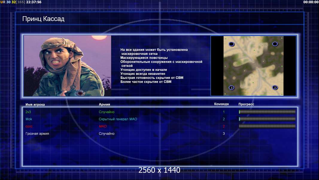319x180 pixels.
Task: Click army 'Скрытный генерал МАО'
Action: pyautogui.click(x=118, y=119)
